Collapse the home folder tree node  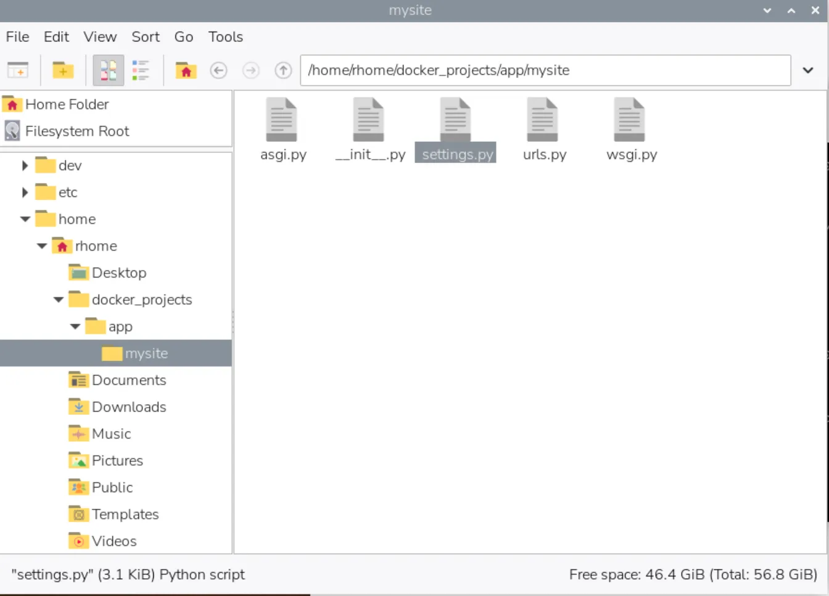[25, 219]
